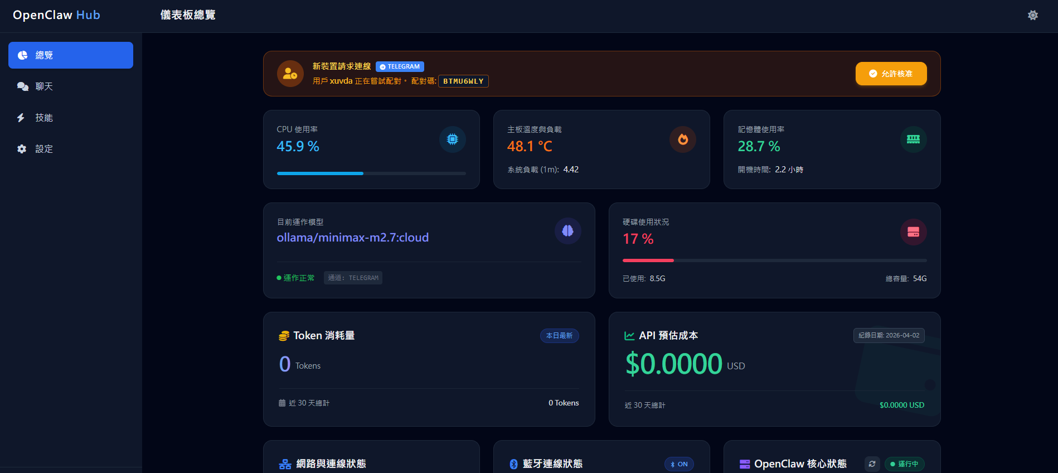Click the CPU usage value 45.9 %
Viewport: 1058px width, 473px height.
pos(298,147)
